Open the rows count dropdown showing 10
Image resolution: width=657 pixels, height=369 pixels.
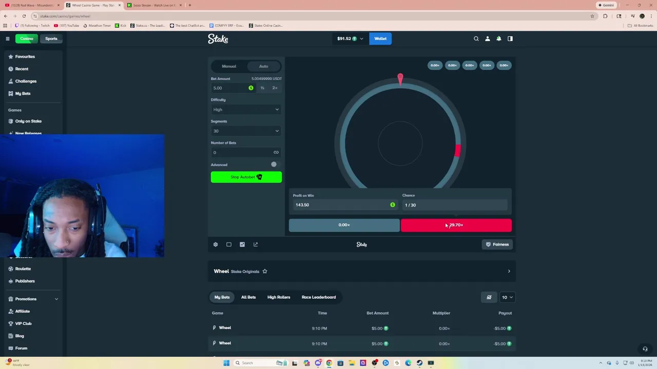pyautogui.click(x=507, y=297)
